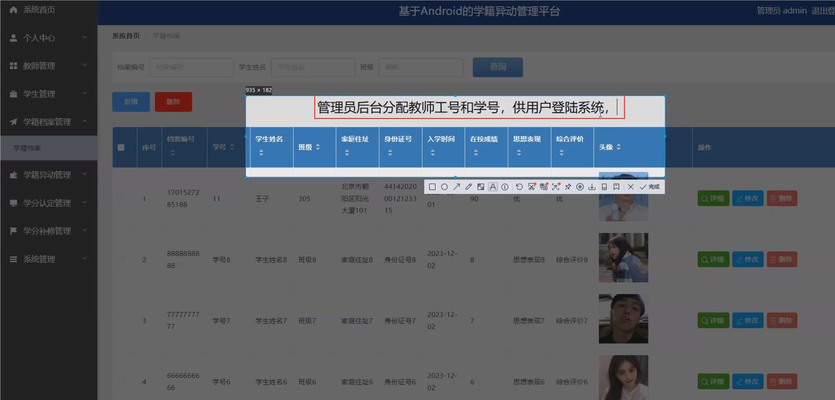Screen dimensions: 835x400
Task: Open avatar thumbnail of 学生姓名8
Action: [623, 258]
